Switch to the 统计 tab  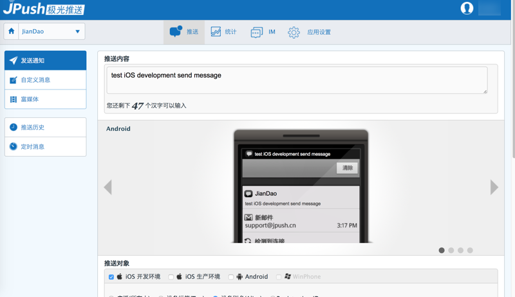point(223,32)
